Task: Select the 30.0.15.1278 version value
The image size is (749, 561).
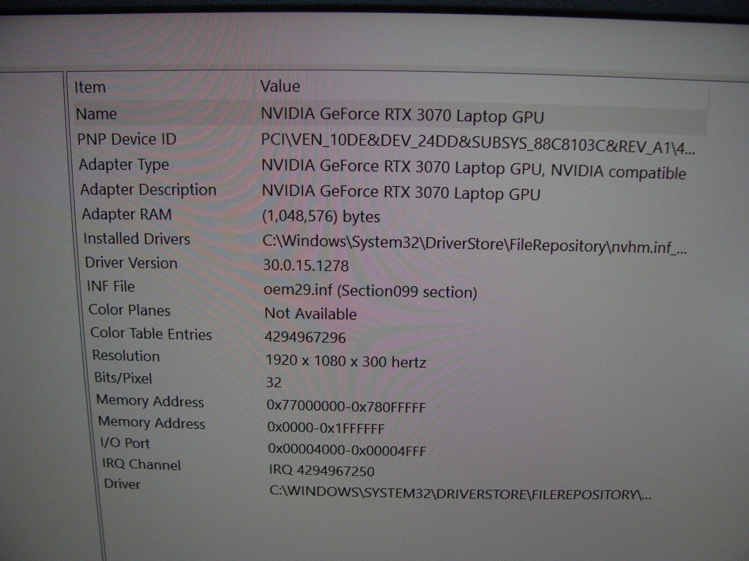Action: coord(306,266)
